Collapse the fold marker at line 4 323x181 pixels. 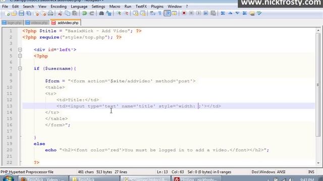[20, 50]
